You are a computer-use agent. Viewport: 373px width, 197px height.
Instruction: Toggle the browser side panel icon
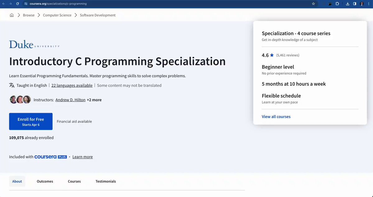[354, 4]
